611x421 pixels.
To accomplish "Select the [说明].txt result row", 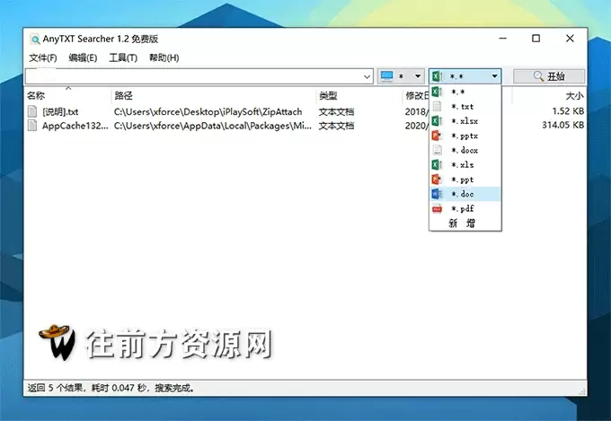I will pyautogui.click(x=305, y=112).
